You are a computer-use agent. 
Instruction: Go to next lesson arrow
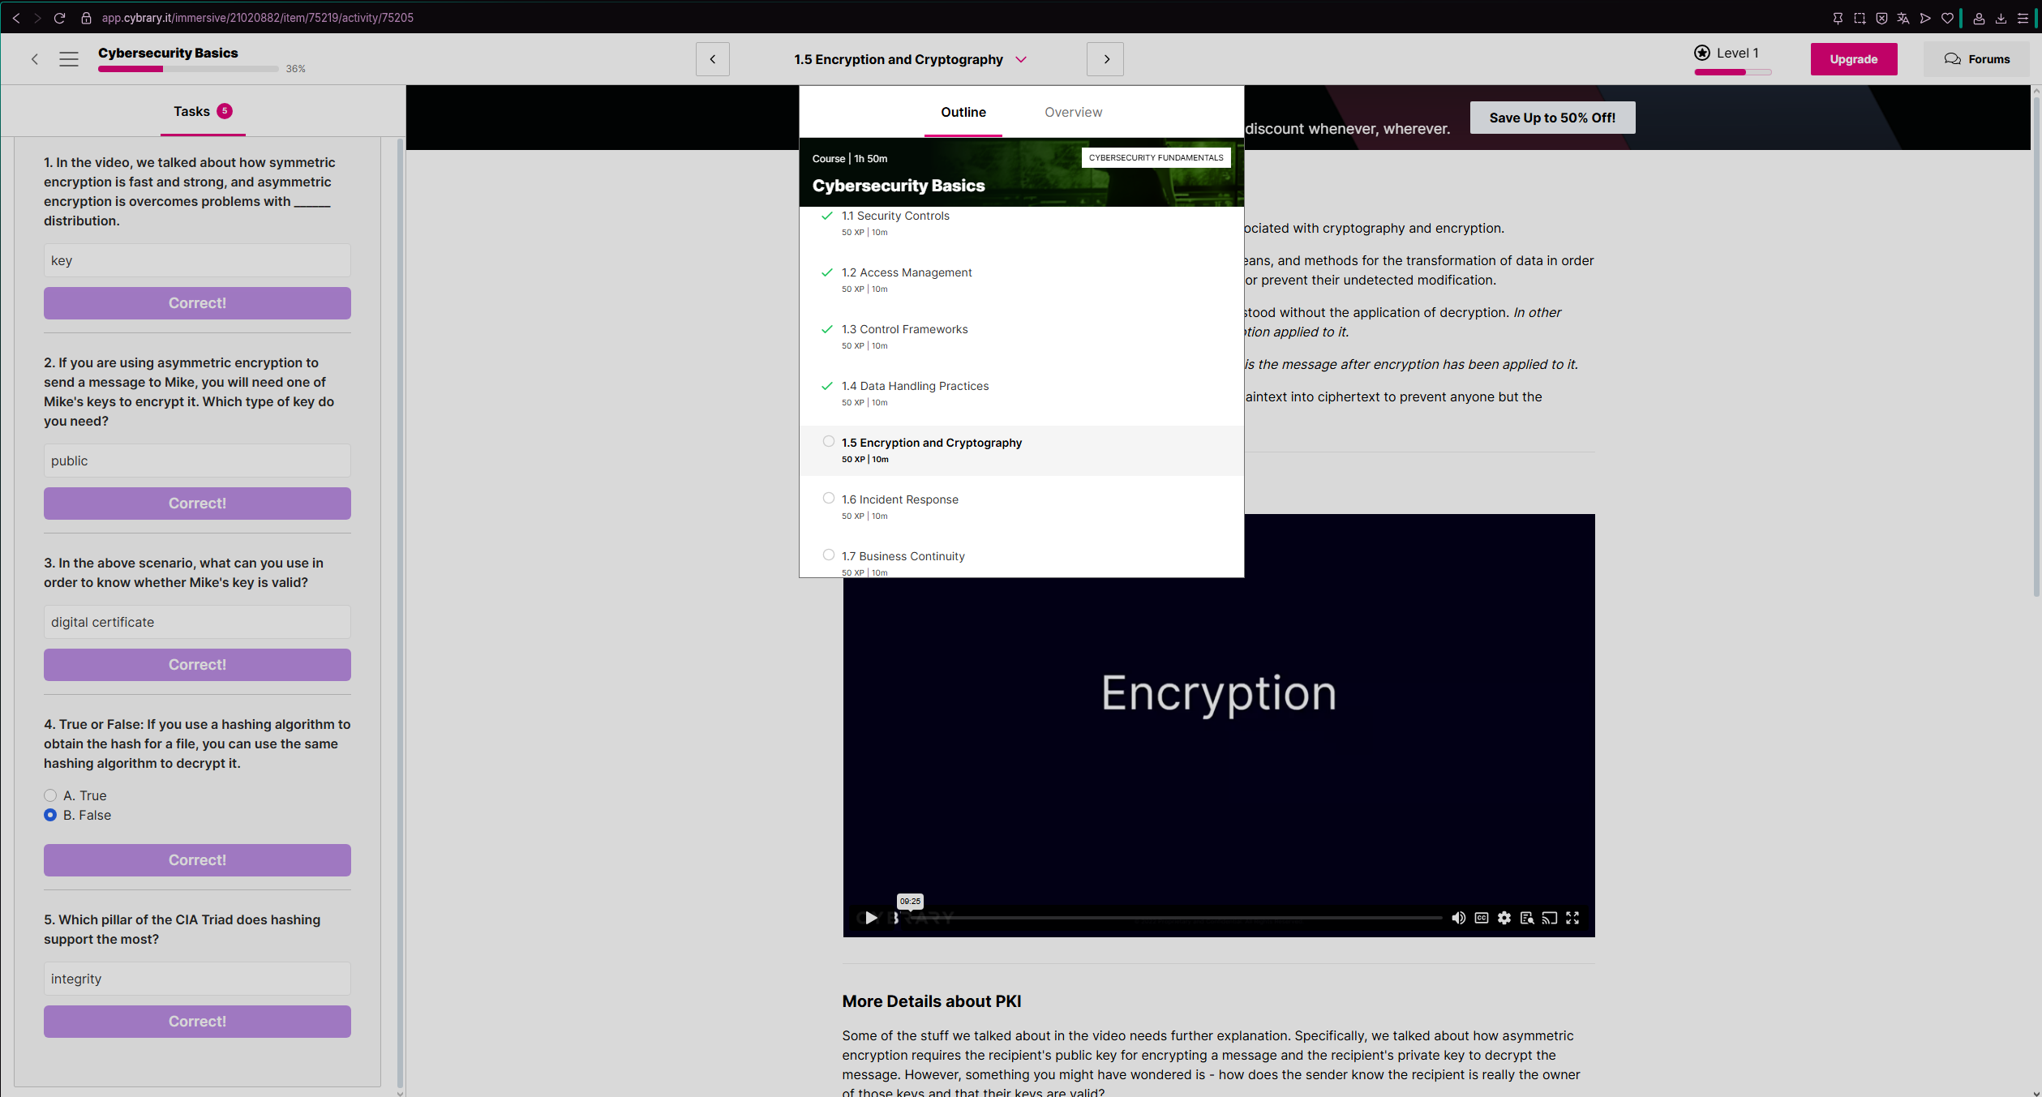tap(1105, 59)
